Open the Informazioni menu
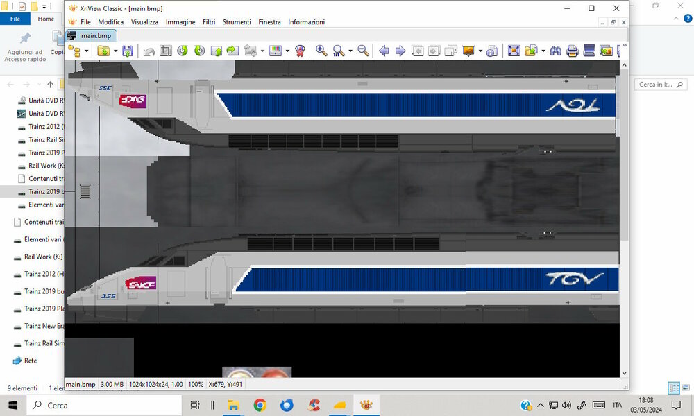The width and height of the screenshot is (694, 416). tap(306, 22)
